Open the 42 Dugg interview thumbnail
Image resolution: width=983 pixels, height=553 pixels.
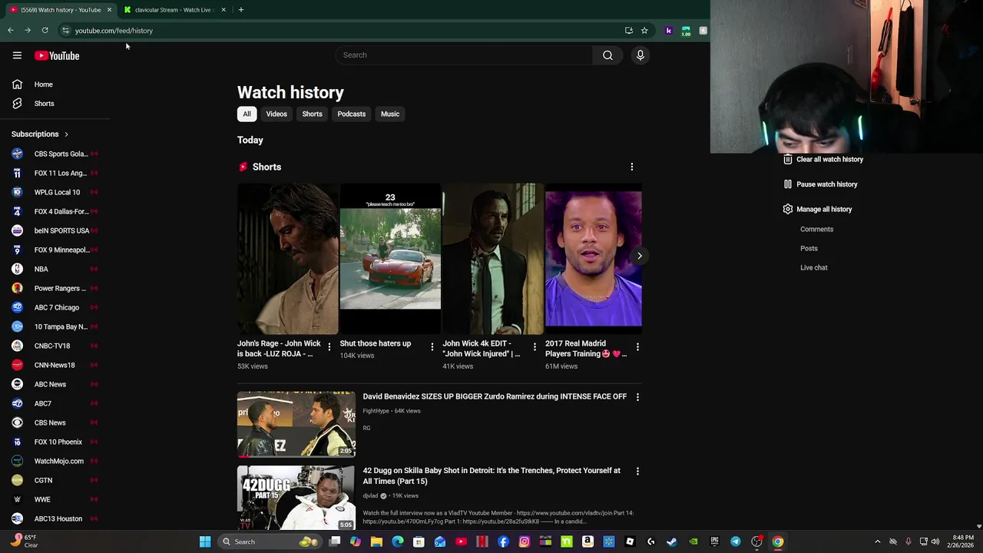[296, 498]
